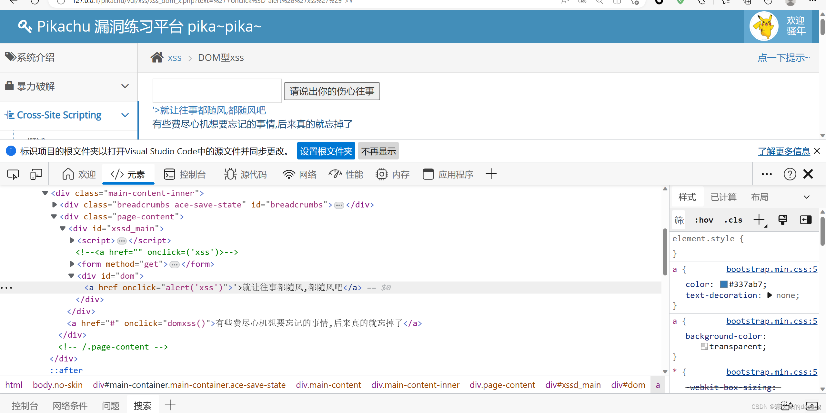The width and height of the screenshot is (826, 413).
Task: Toggle the .cls class editor
Action: [x=733, y=219]
